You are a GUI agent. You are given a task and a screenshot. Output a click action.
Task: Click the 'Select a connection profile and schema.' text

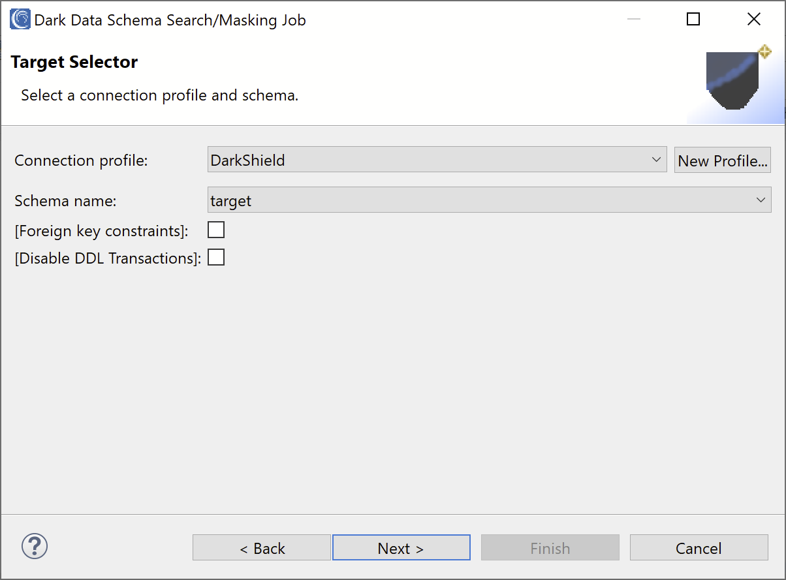pos(160,95)
